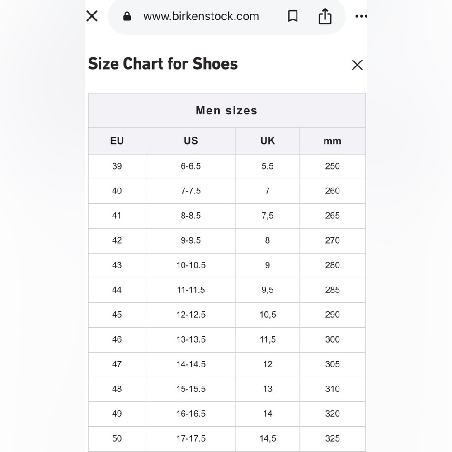Select US size 17-17.5 cell
Image resolution: width=452 pixels, height=452 pixels.
click(x=191, y=439)
